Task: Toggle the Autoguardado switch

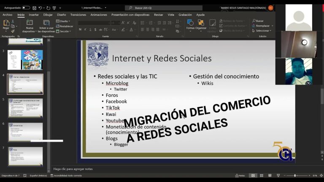Action: pos(26,8)
